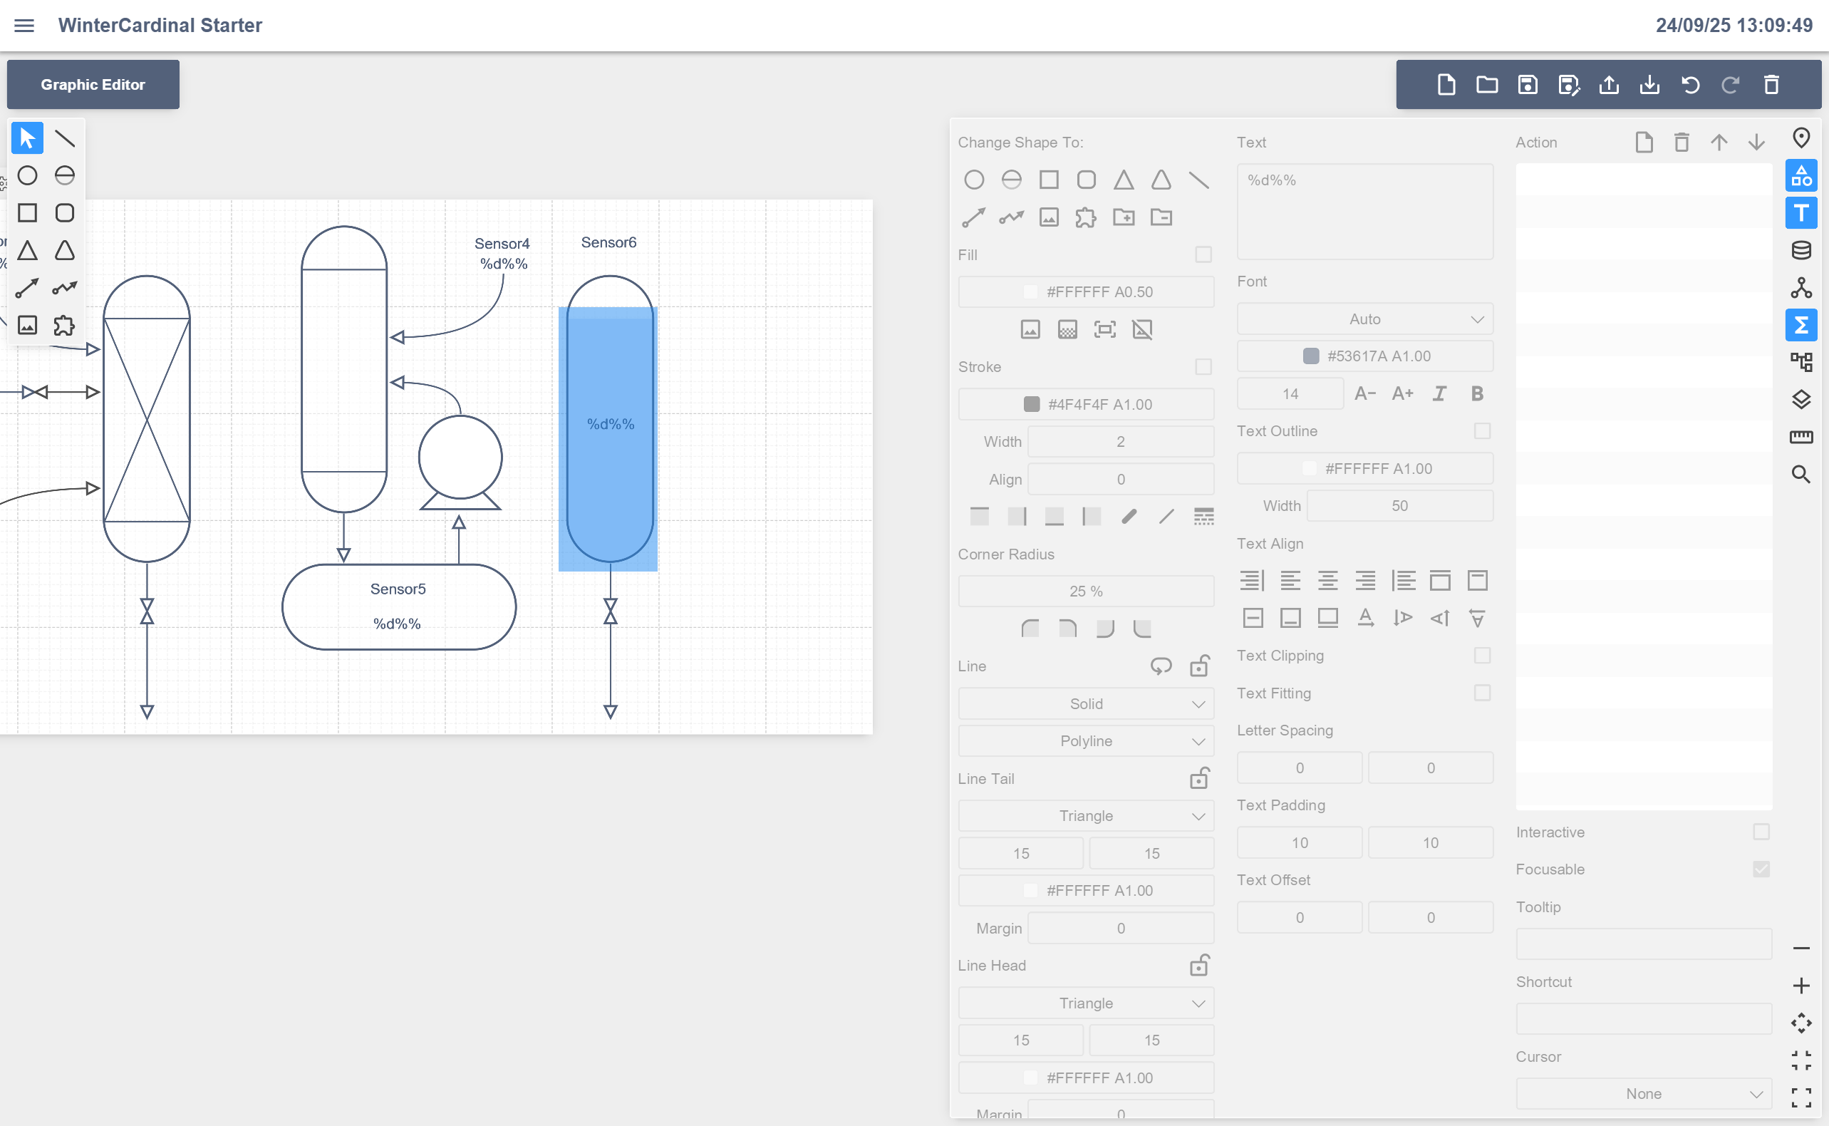Open the Cursor None dropdown
The image size is (1829, 1126).
point(1643,1094)
